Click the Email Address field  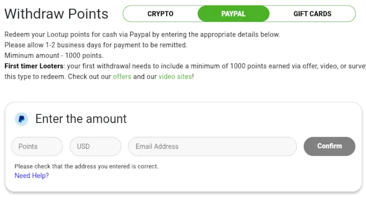point(212,146)
